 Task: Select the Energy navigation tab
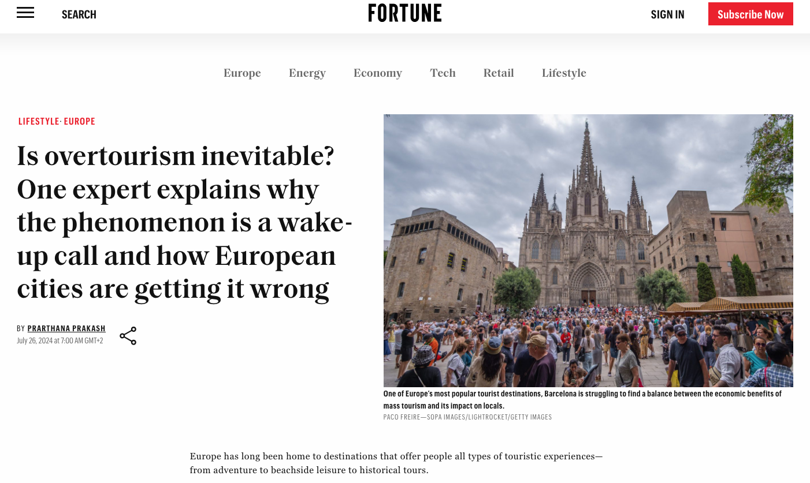coord(307,73)
